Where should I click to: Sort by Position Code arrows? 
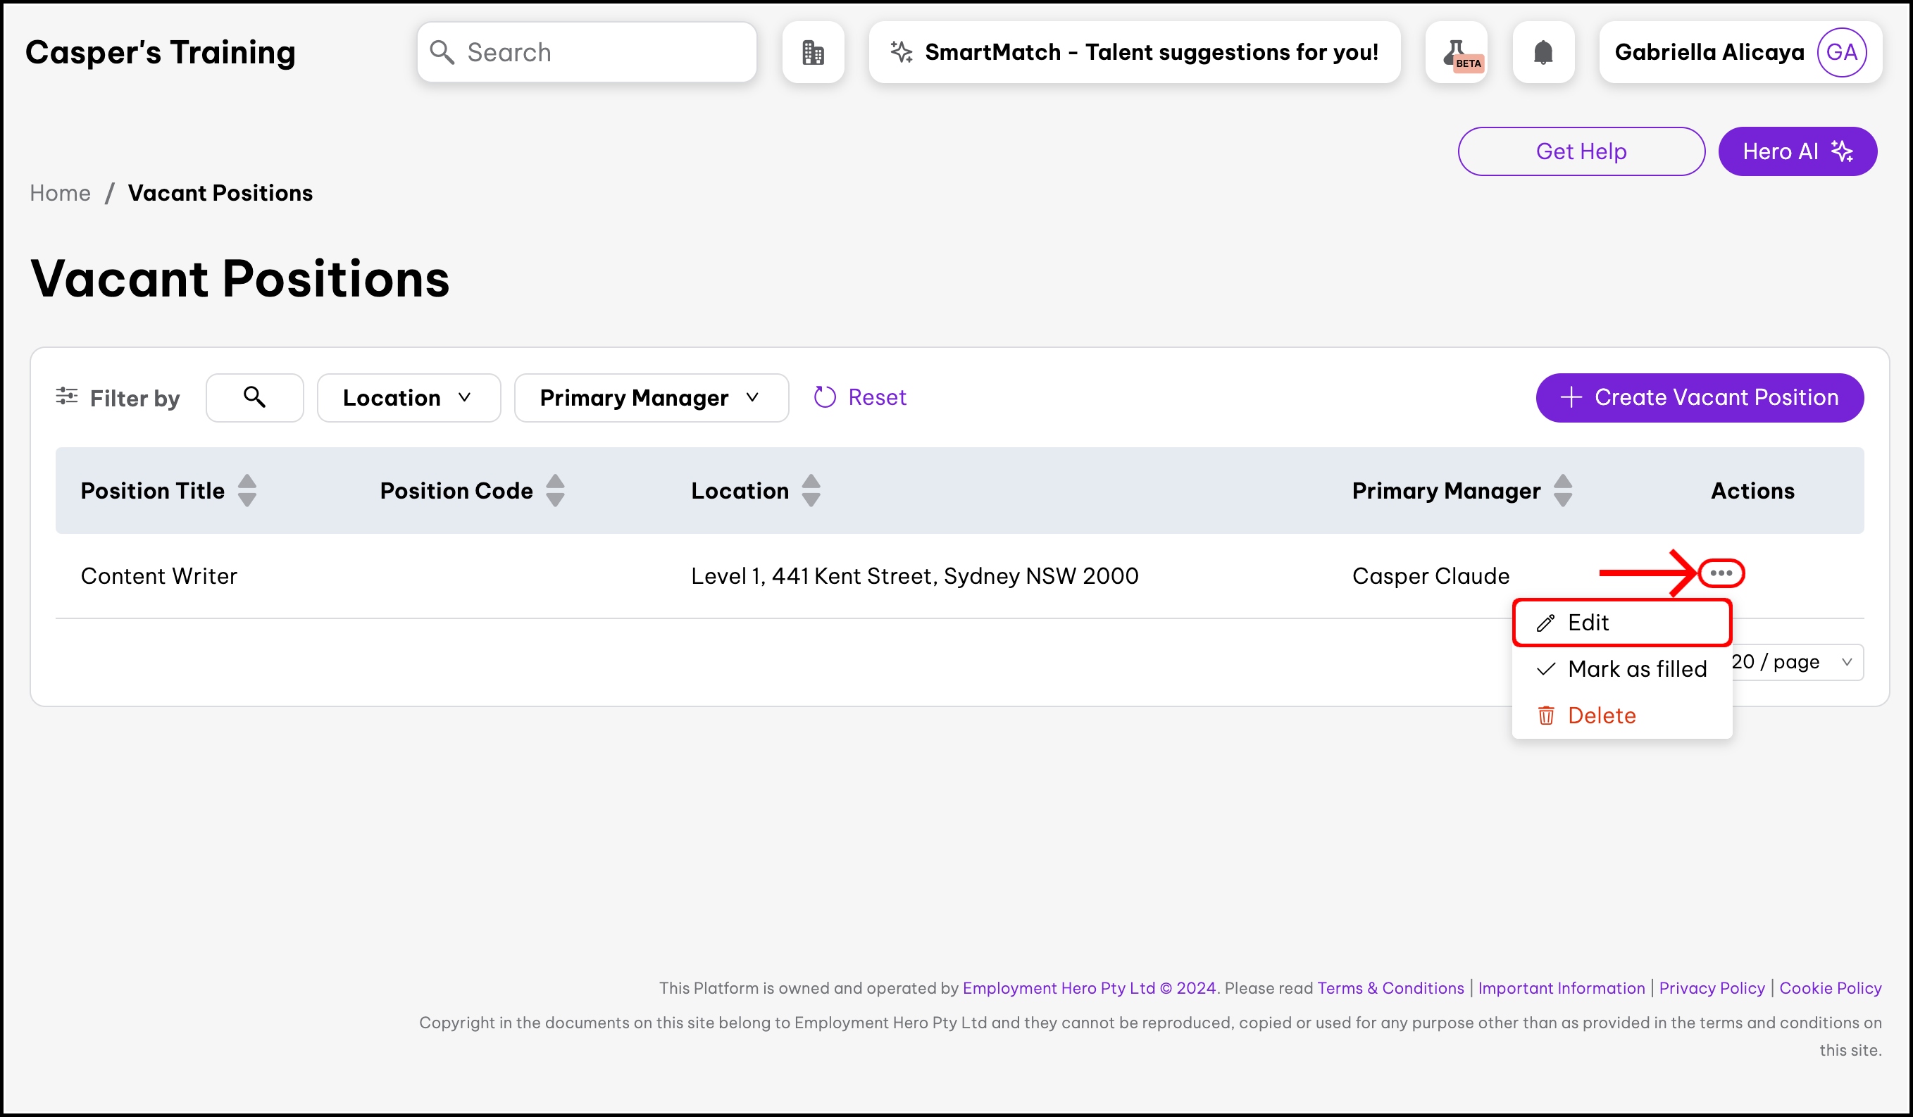click(x=555, y=490)
